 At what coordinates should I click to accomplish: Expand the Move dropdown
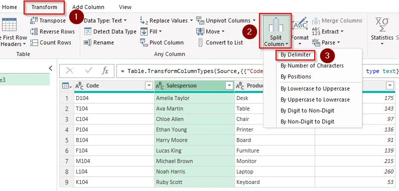pos(223,31)
